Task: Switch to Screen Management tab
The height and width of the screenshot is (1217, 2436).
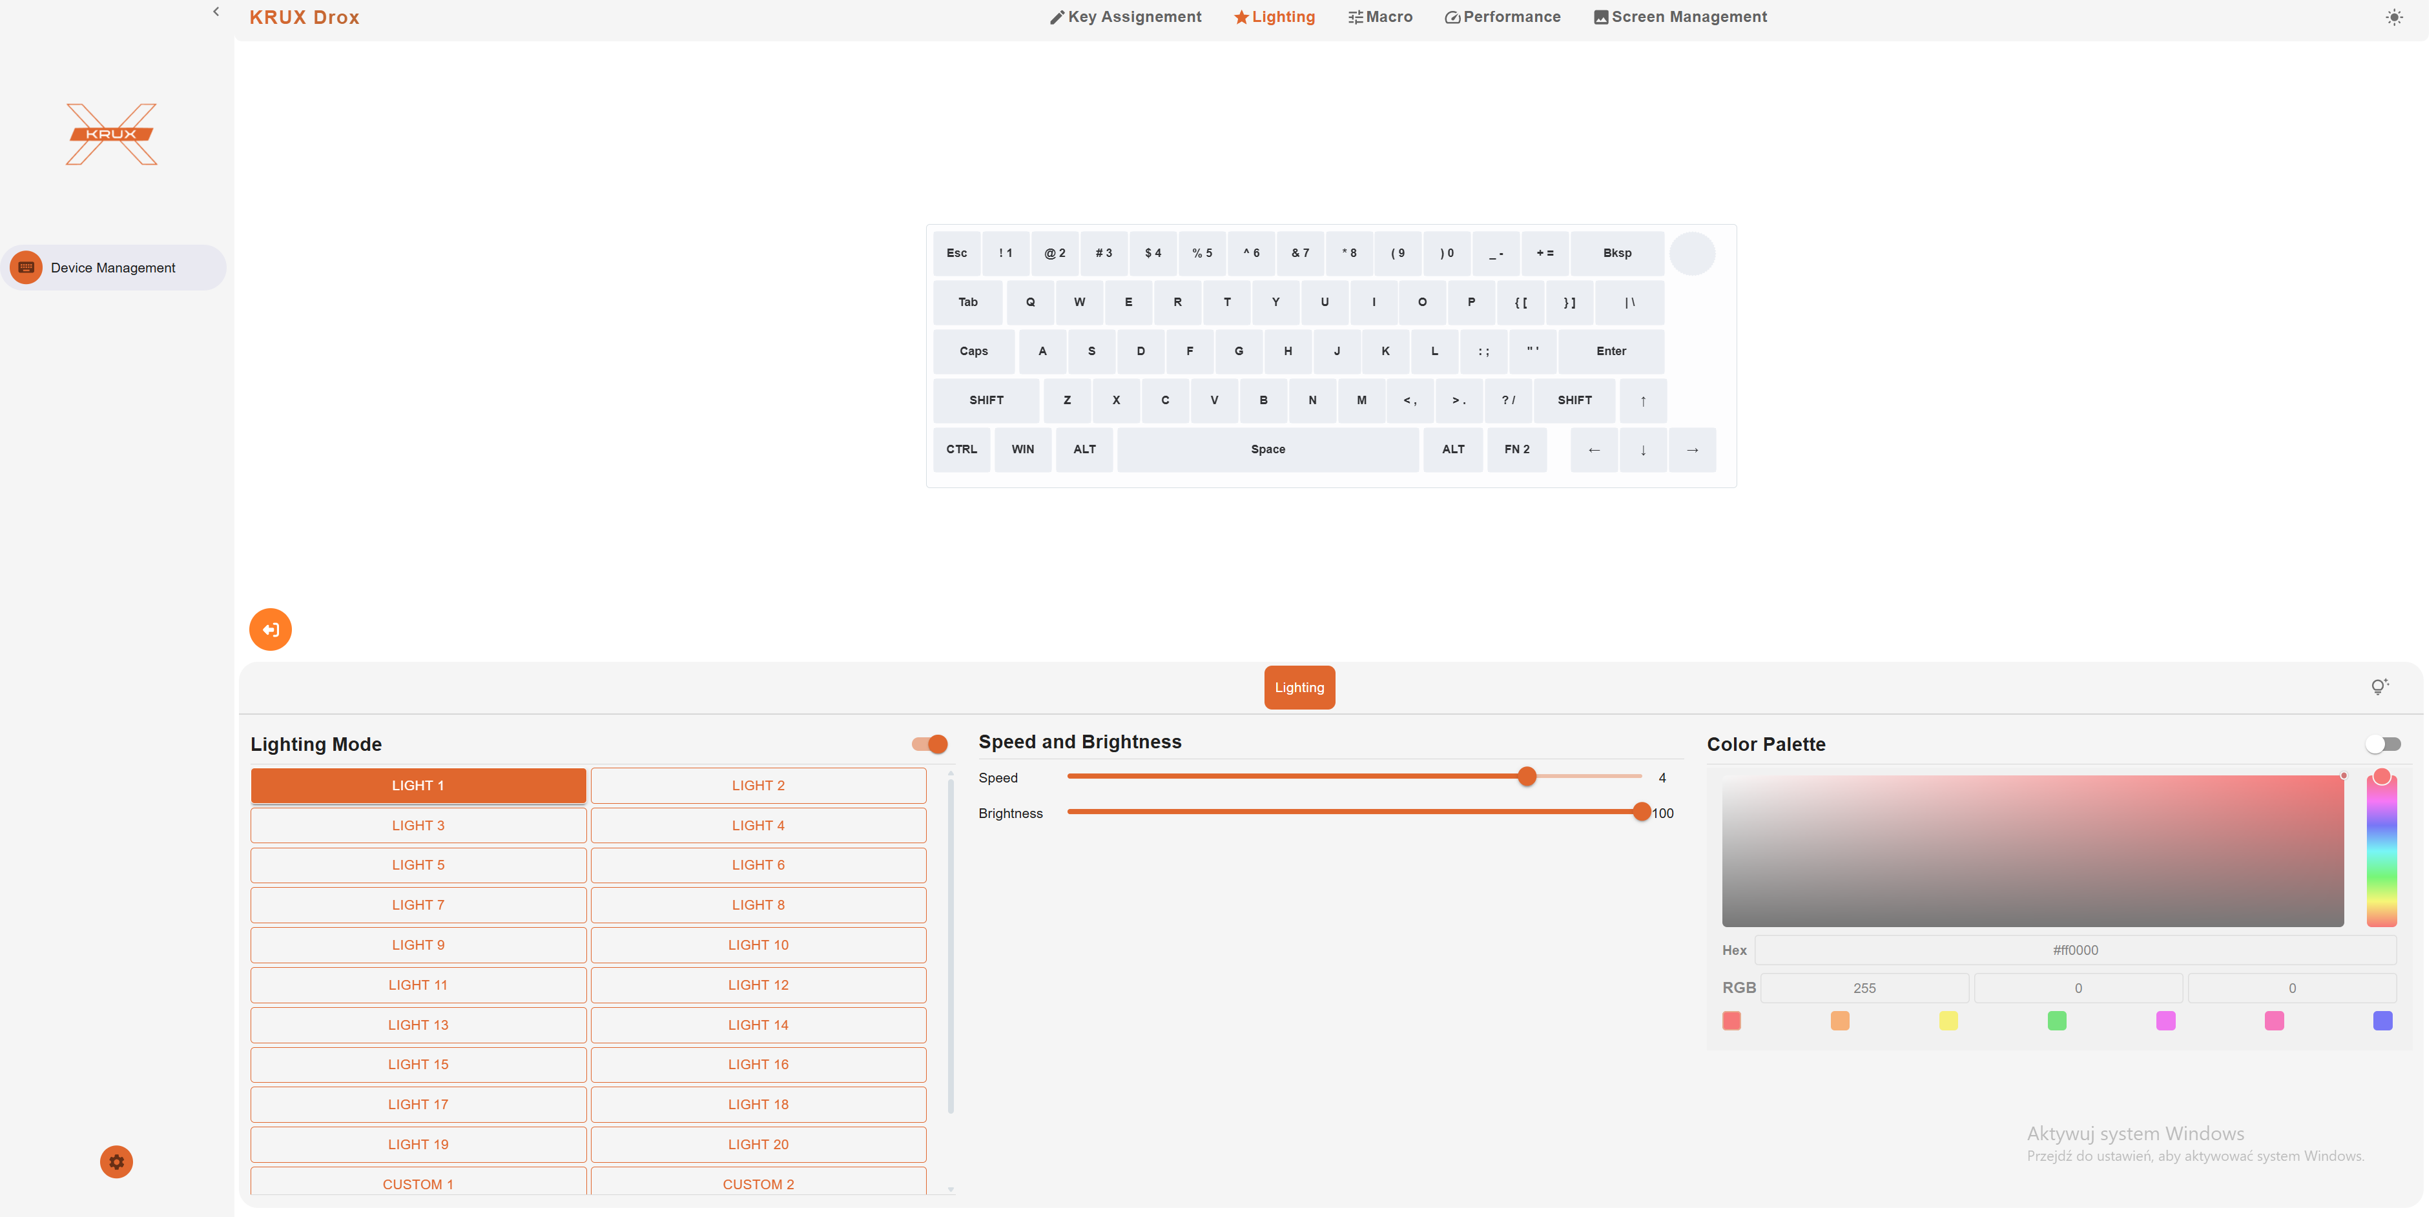Action: click(x=1680, y=17)
